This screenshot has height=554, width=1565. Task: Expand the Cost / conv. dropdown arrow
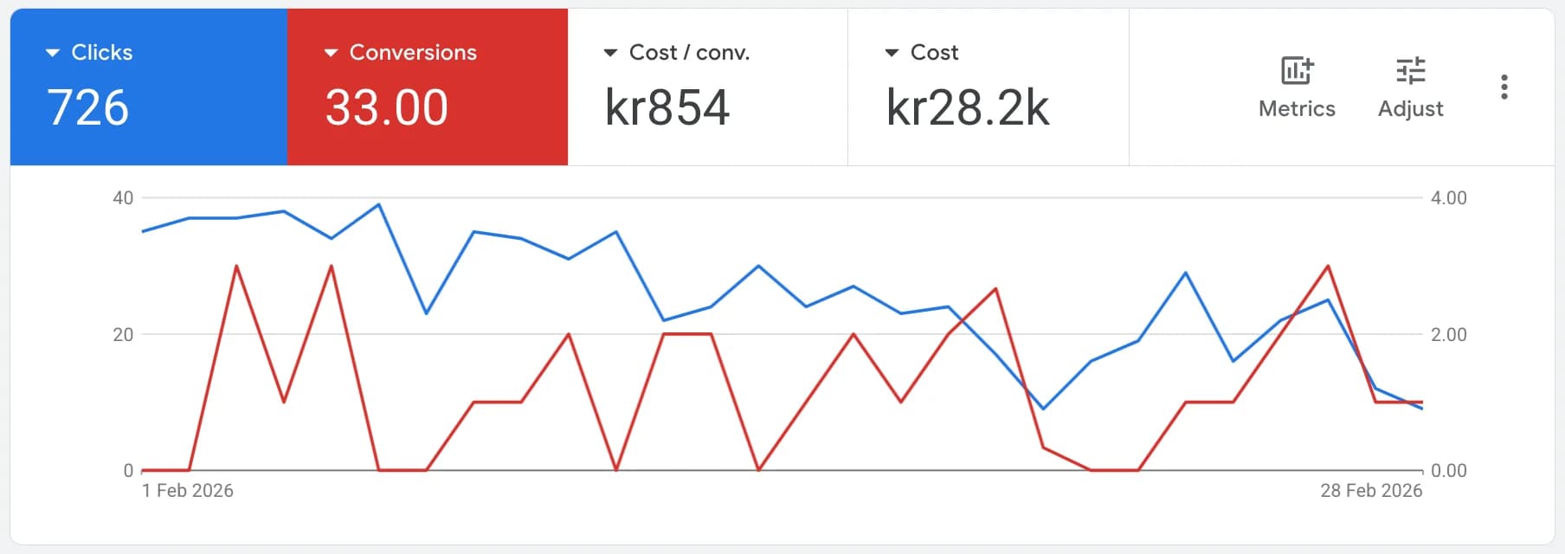[610, 53]
